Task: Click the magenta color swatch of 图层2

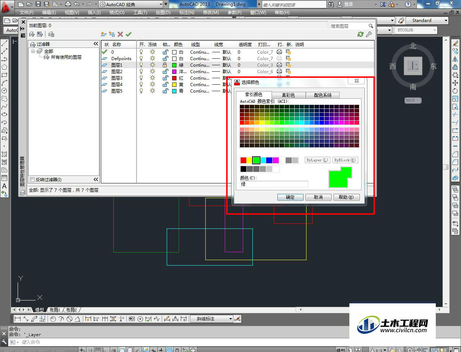Action: point(174,72)
